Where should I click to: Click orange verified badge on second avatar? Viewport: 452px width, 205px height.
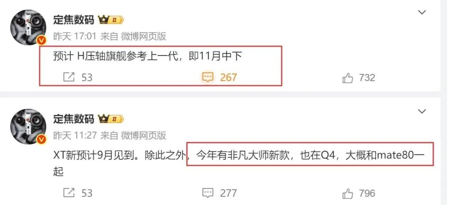(x=41, y=139)
